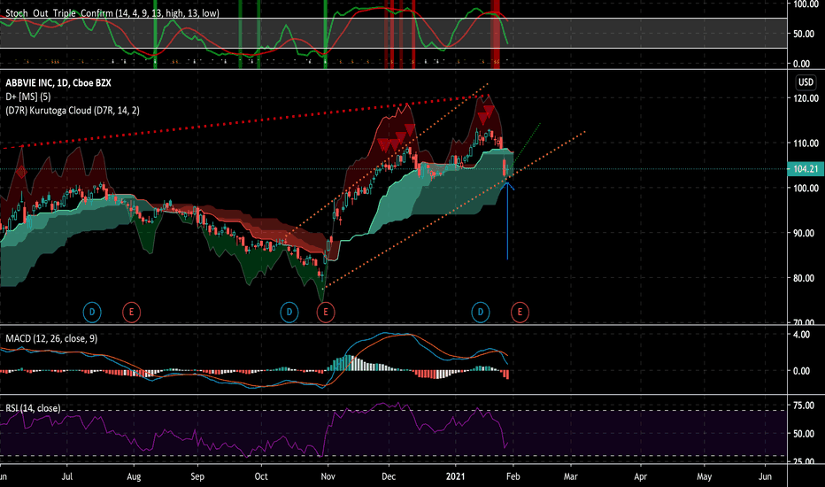This screenshot has height=487, width=825.
Task: Click the dividend marker in January 2021
Action: (x=480, y=313)
